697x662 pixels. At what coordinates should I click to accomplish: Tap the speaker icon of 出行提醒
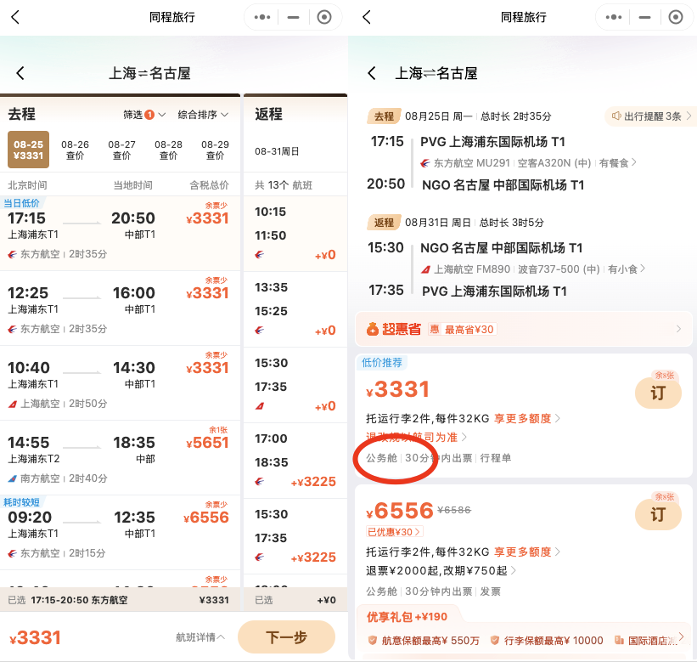pos(616,116)
